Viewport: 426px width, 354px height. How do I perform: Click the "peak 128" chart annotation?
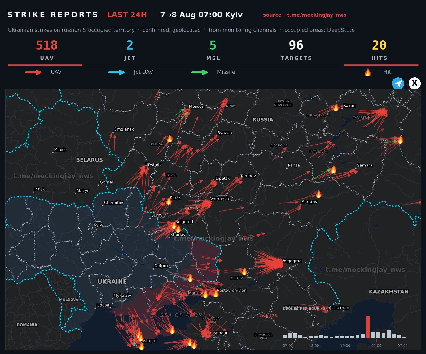tap(268, 316)
